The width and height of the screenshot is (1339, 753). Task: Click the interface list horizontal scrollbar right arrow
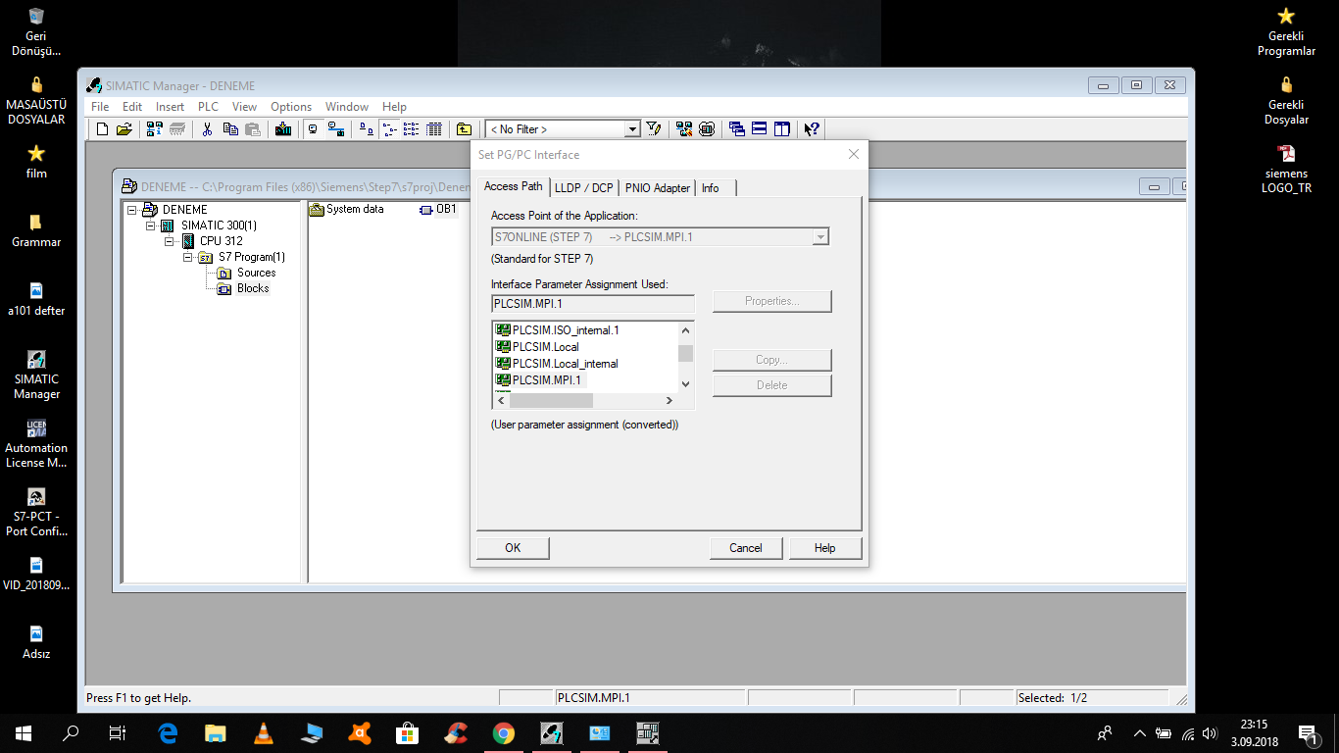669,400
